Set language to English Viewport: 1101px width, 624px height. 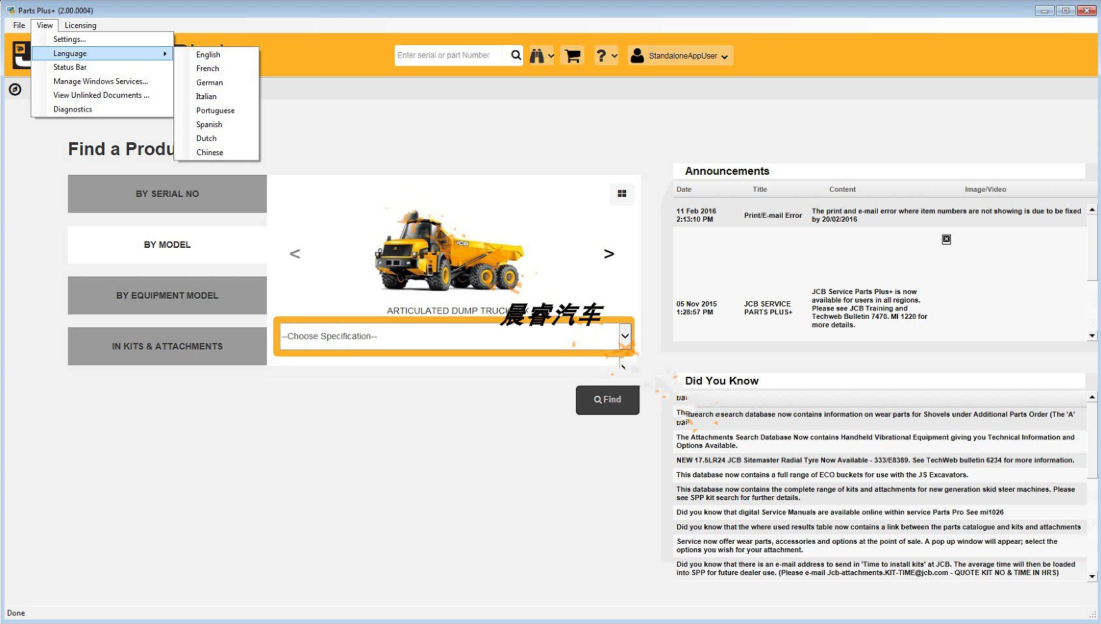point(217,55)
